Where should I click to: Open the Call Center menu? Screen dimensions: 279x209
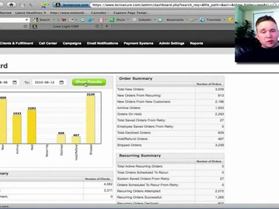click(x=48, y=43)
